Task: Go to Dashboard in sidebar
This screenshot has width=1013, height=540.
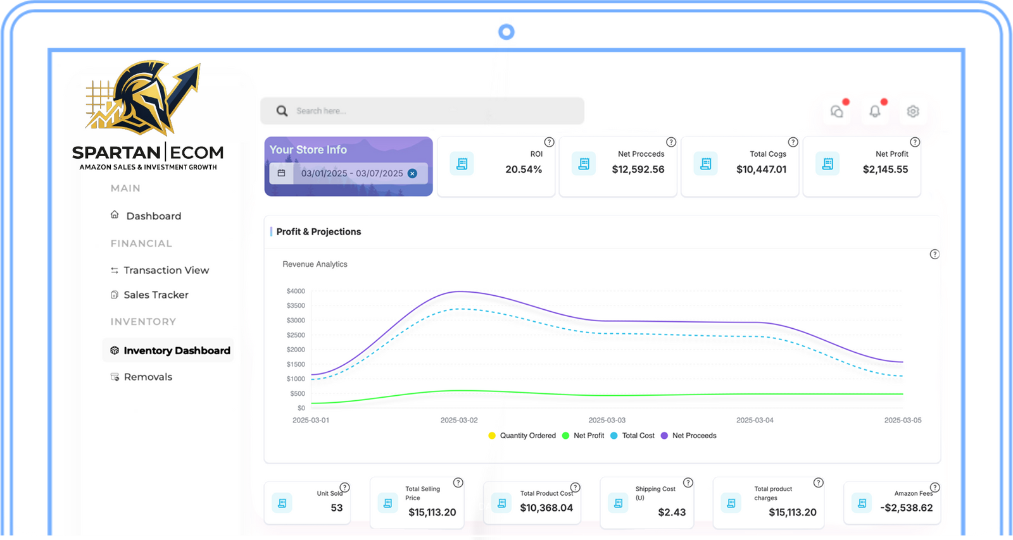Action: coord(153,216)
